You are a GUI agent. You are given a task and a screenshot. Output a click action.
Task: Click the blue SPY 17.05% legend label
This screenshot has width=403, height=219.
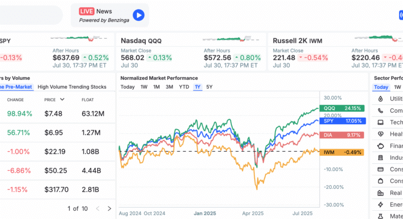pyautogui.click(x=343, y=121)
